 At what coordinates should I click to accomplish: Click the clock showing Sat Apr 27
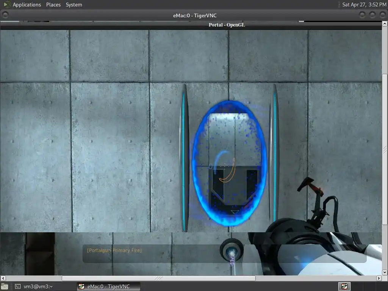[364, 5]
